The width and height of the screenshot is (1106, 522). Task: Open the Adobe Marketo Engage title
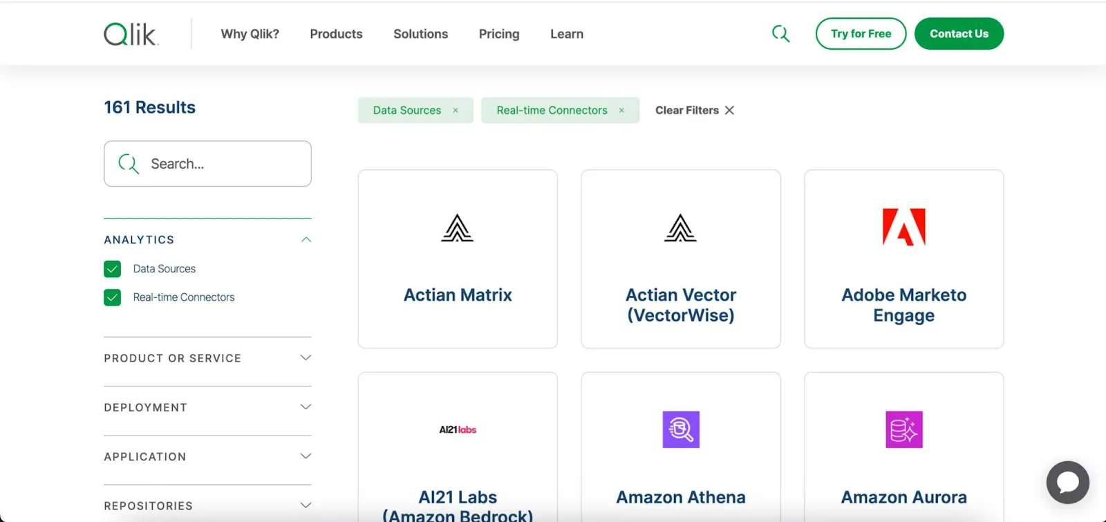tap(904, 305)
